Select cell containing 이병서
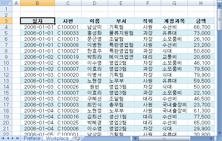Image resolution: width=222 pixels, height=141 pixels. 95,75
